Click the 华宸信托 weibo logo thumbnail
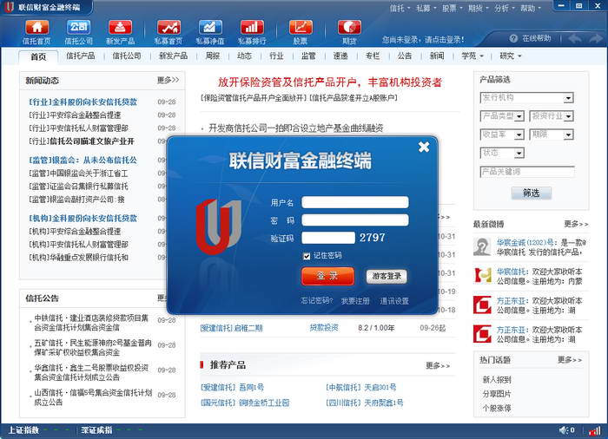 [x=482, y=276]
